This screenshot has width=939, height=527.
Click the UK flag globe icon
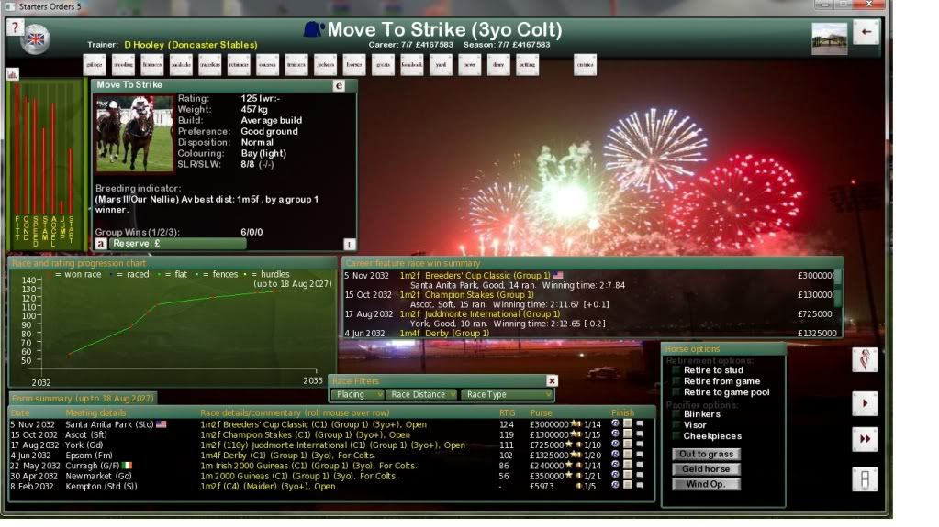(x=36, y=39)
